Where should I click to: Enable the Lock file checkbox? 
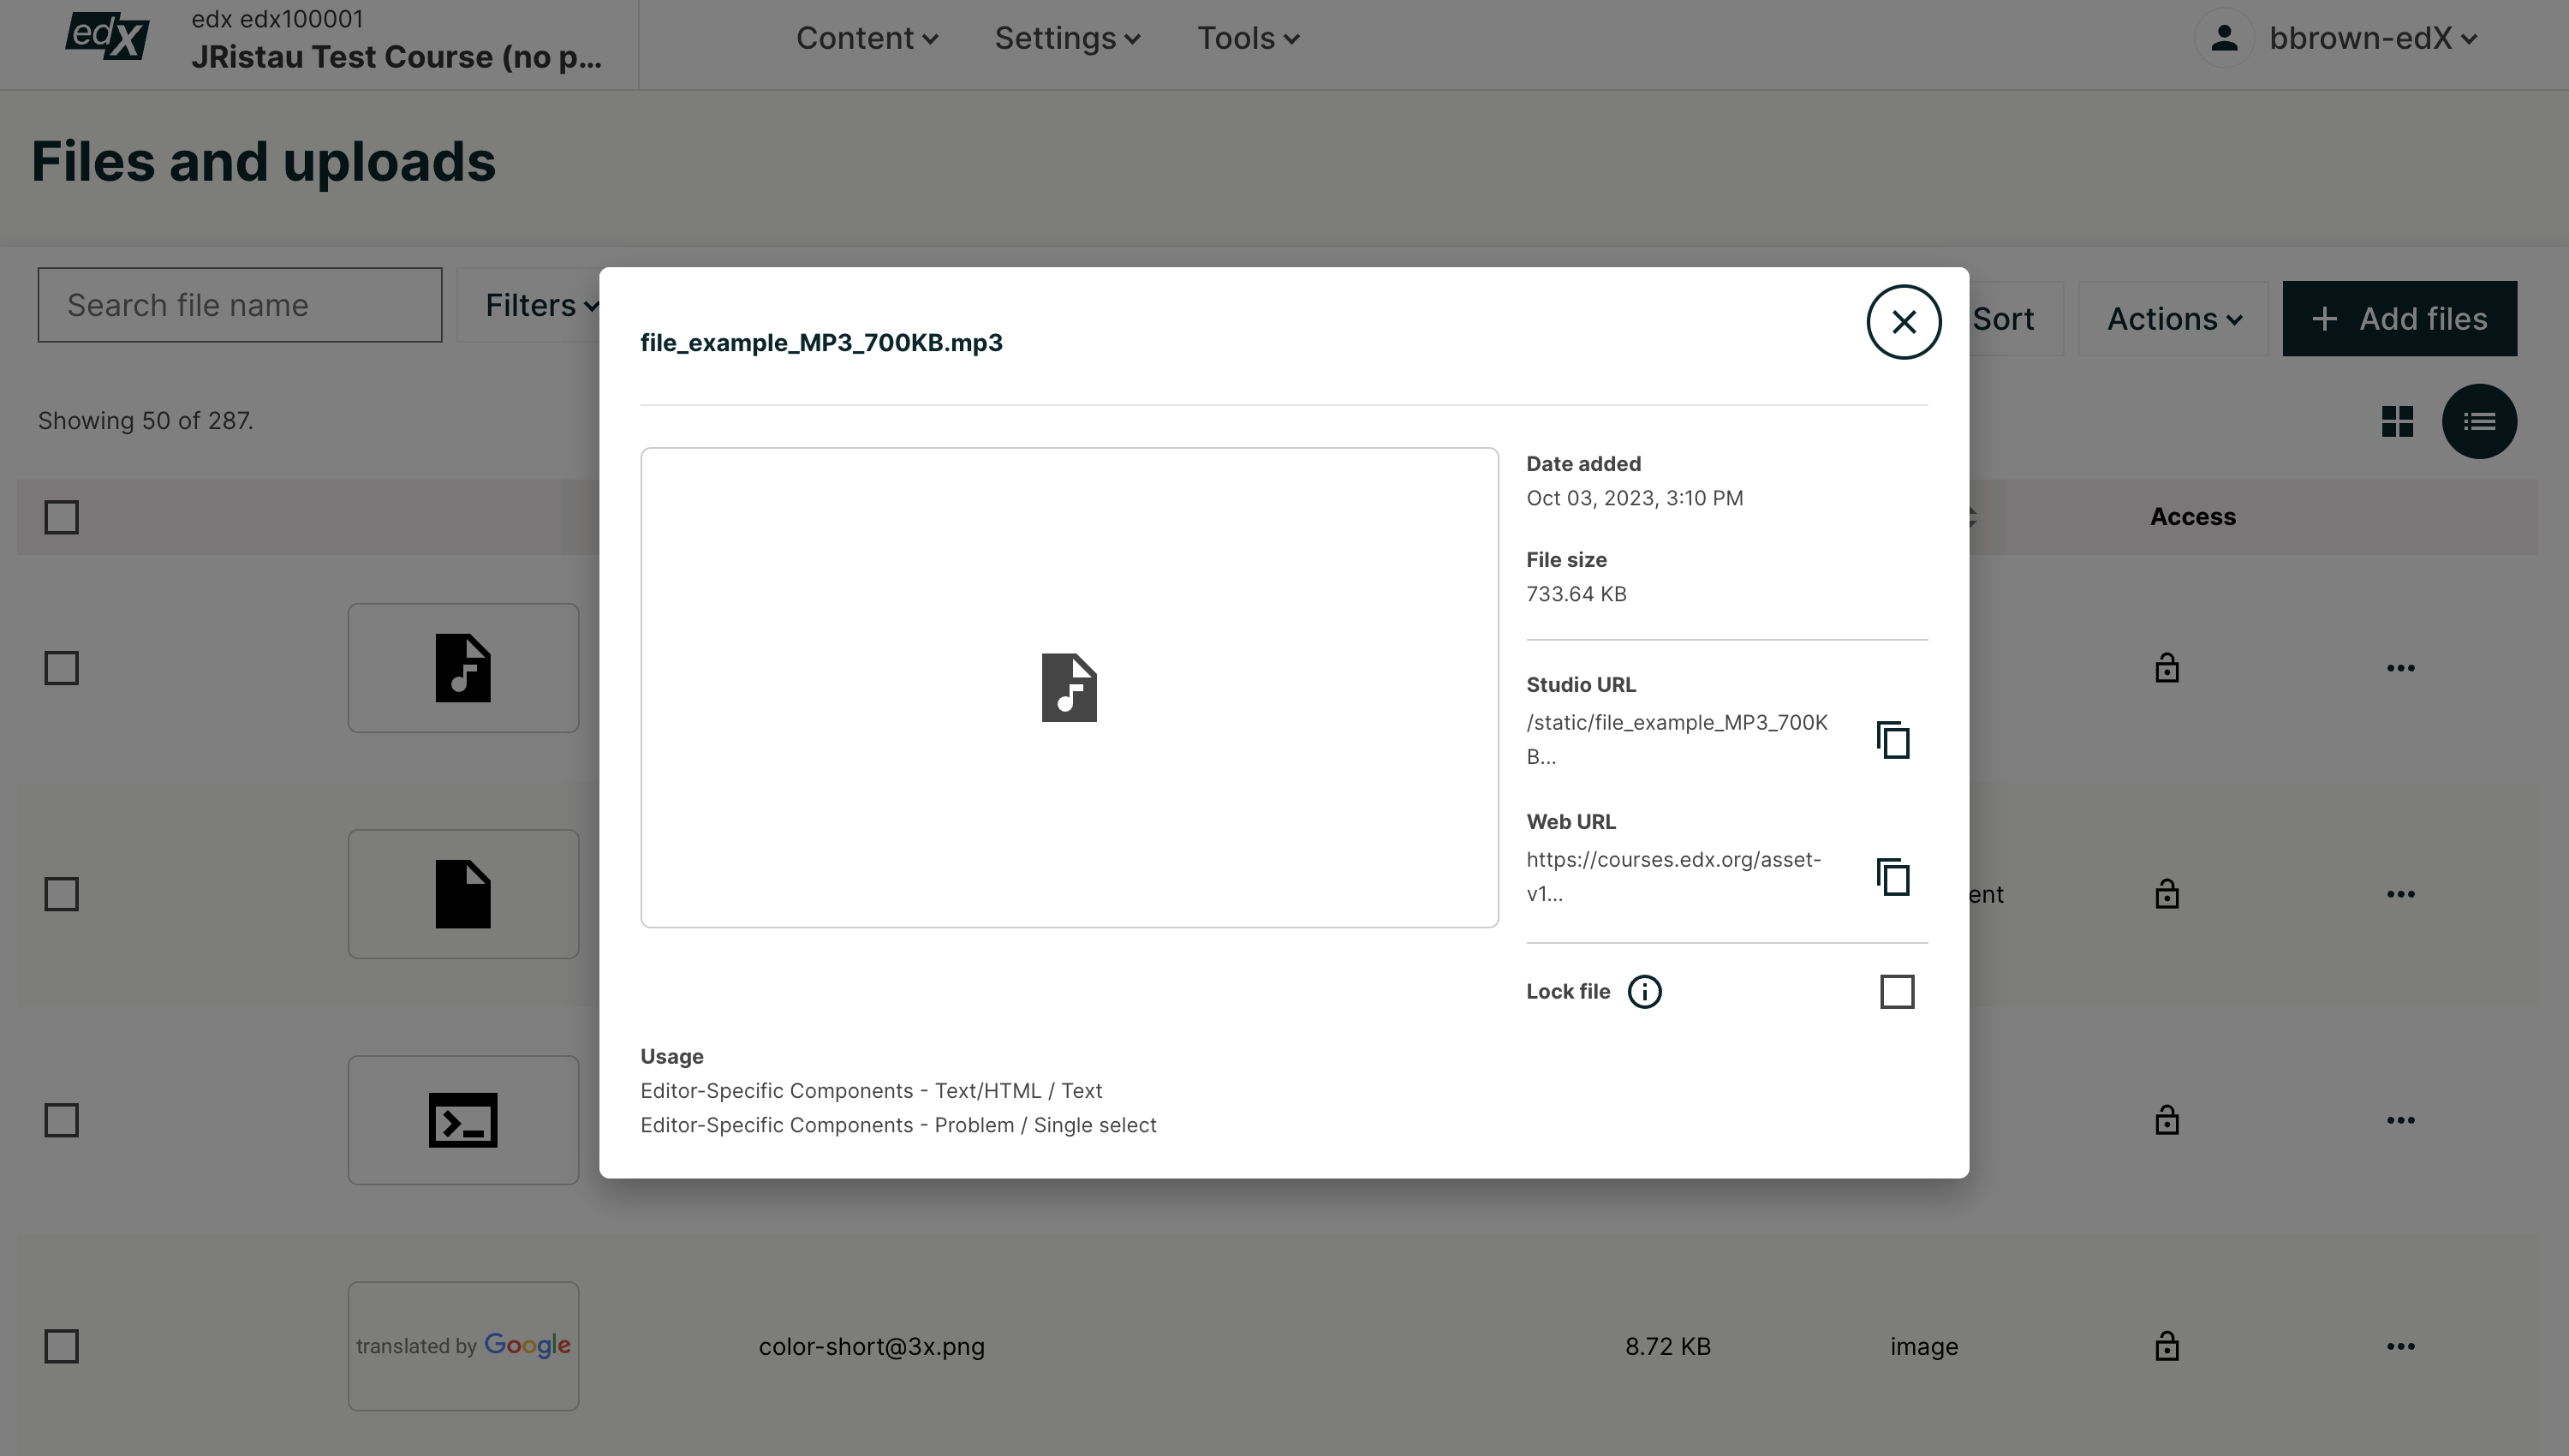tap(1898, 991)
